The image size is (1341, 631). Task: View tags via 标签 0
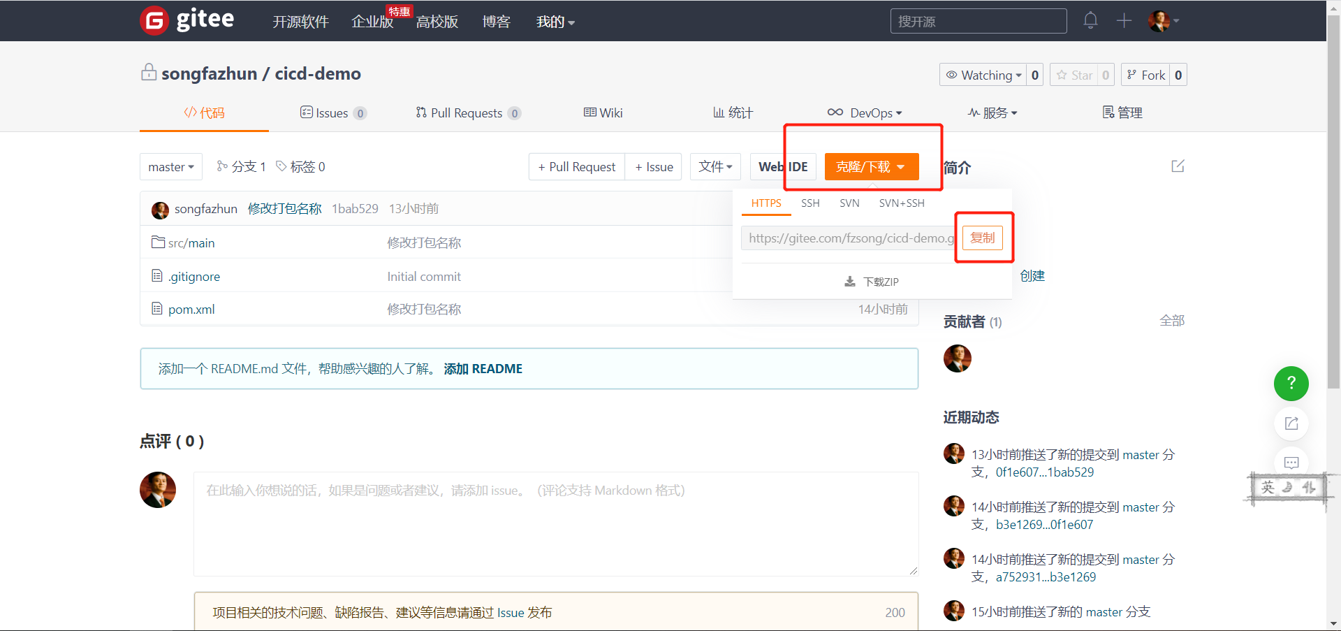click(300, 166)
